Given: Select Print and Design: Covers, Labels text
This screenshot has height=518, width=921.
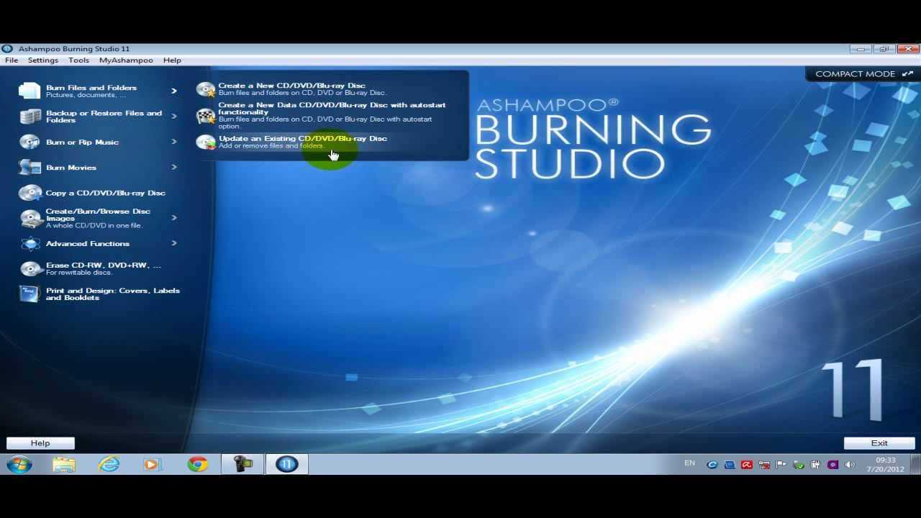Looking at the screenshot, I should tap(113, 294).
